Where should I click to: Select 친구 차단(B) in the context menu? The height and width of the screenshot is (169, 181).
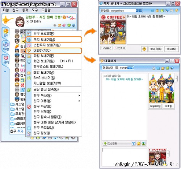pos(54,106)
